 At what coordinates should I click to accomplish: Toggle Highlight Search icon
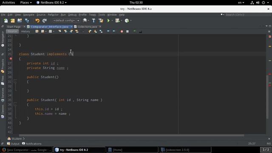76,31
